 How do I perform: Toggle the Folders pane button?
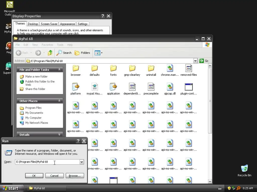(82, 53)
